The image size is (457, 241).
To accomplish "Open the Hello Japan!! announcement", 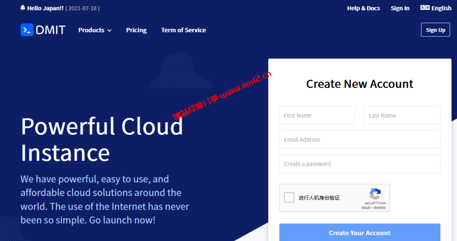I will pyautogui.click(x=45, y=8).
